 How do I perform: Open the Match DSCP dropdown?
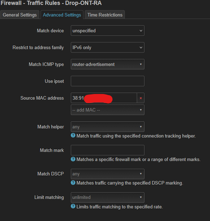tap(108, 174)
